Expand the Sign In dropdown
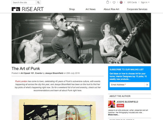 tap(145, 2)
